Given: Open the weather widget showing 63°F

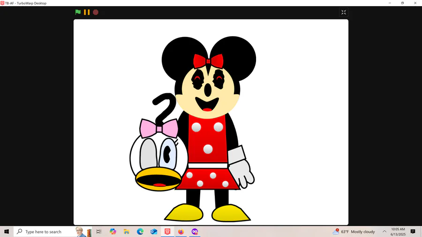Looking at the screenshot, I should (354, 232).
